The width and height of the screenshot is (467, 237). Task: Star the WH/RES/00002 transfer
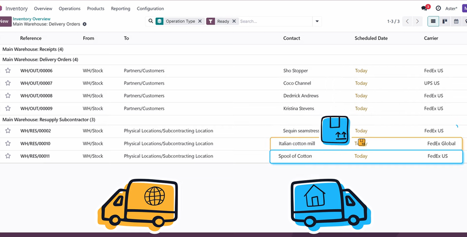(x=8, y=131)
